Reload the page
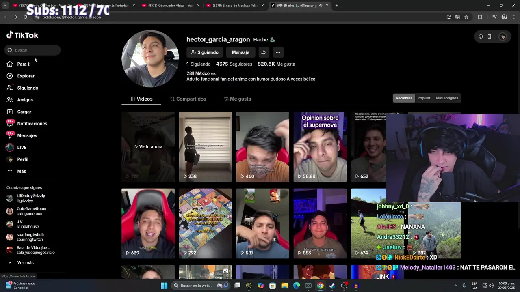The width and height of the screenshot is (520, 292). (x=26, y=17)
